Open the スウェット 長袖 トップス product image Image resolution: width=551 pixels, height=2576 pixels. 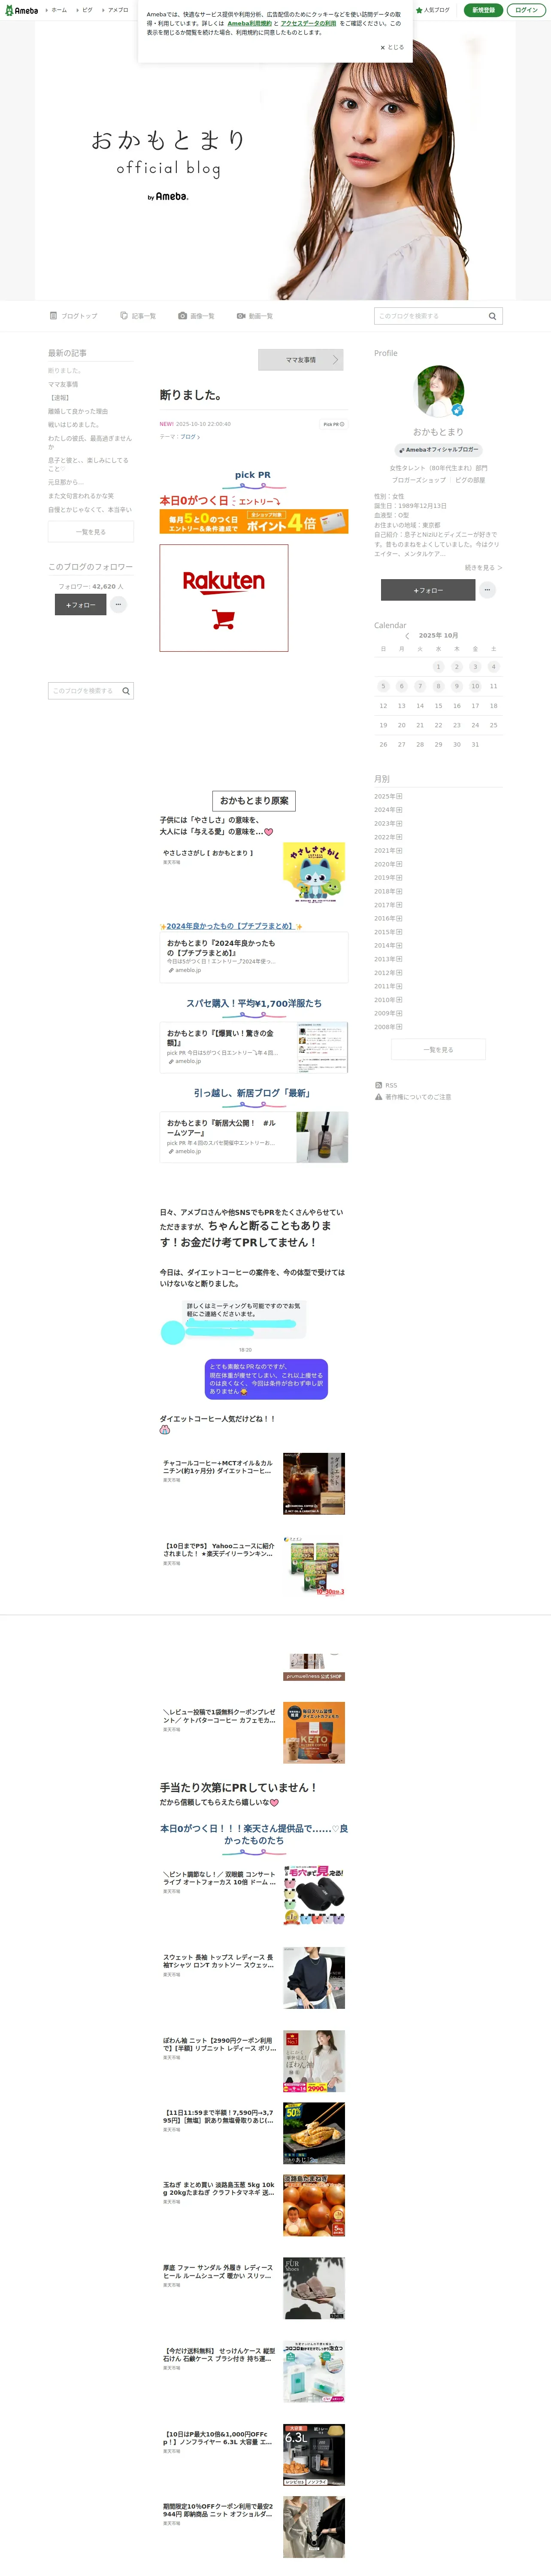click(314, 1978)
